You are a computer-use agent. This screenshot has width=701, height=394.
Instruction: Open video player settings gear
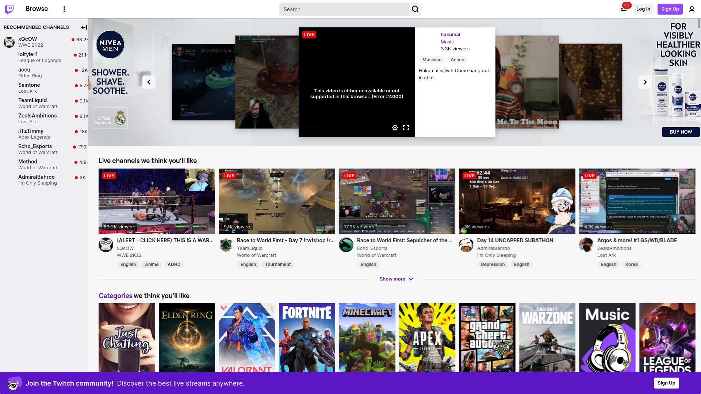pos(395,128)
